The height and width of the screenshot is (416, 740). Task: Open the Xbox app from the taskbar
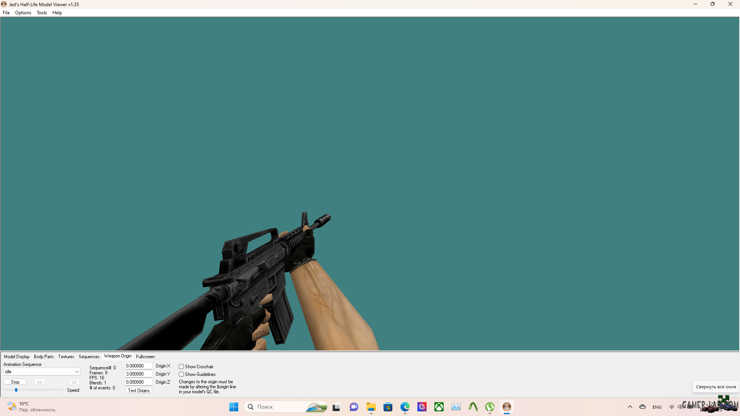439,407
